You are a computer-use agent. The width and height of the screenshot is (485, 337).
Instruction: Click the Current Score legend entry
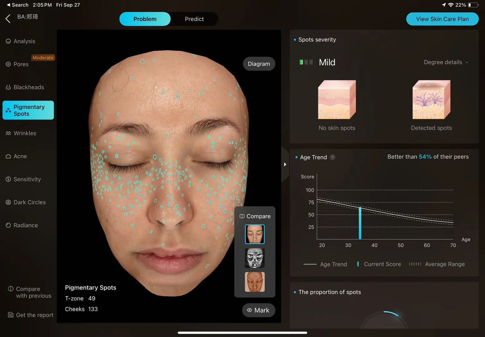pyautogui.click(x=379, y=264)
